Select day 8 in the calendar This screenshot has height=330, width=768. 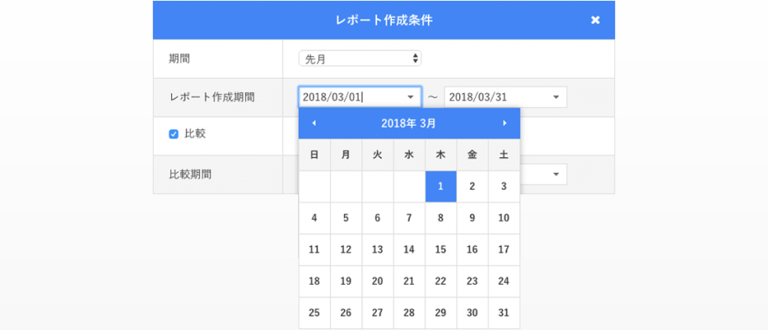441,218
